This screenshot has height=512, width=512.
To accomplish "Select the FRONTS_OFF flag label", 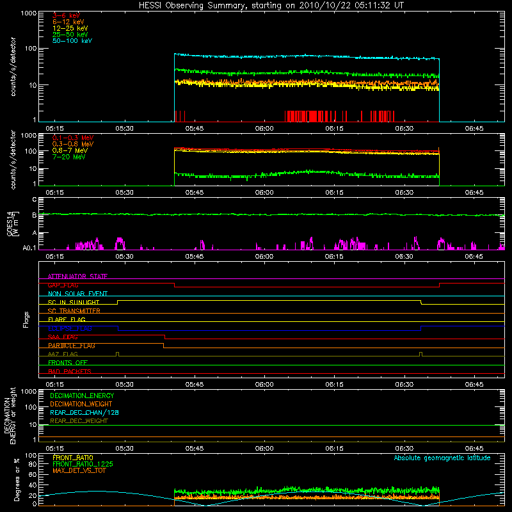I will 68,363.
